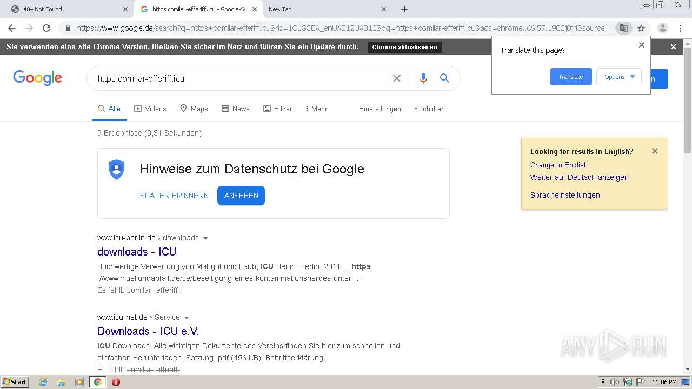Close the Google search tab
Image resolution: width=692 pixels, height=389 pixels.
255,9
